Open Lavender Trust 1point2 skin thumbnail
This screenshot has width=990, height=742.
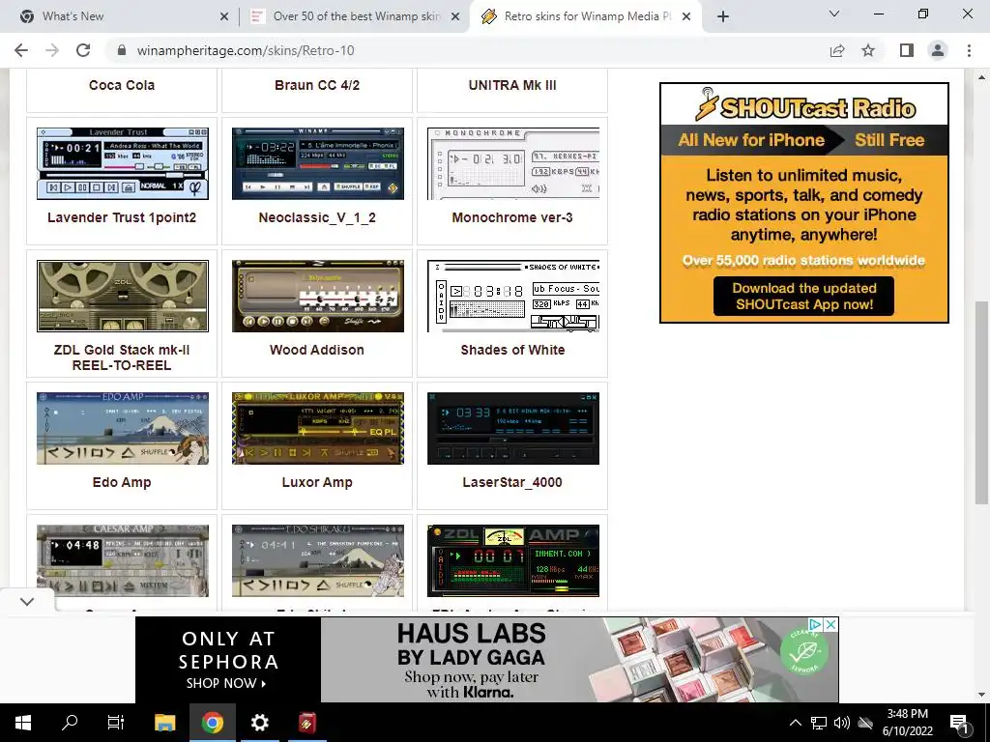coord(123,163)
